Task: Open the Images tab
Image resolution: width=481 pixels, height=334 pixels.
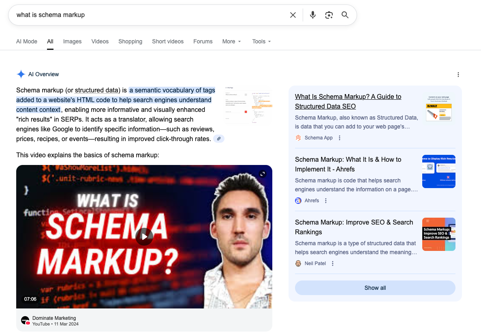Action: coord(73,41)
